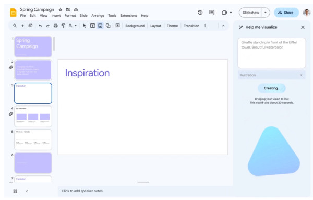Image resolution: width=313 pixels, height=200 pixels.
Task: Click the Theme button
Action: 172,26
